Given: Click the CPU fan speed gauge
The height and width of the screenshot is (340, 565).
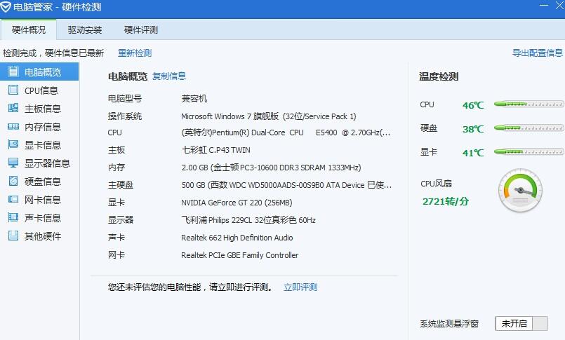Looking at the screenshot, I should [x=520, y=190].
